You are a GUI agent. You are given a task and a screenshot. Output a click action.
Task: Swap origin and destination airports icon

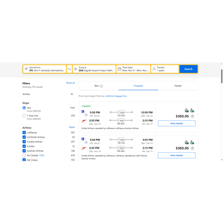click(69, 69)
